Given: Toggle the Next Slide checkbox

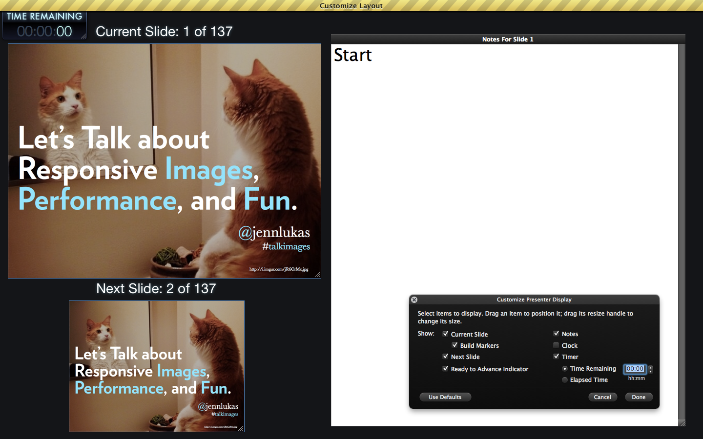Looking at the screenshot, I should pyautogui.click(x=445, y=357).
